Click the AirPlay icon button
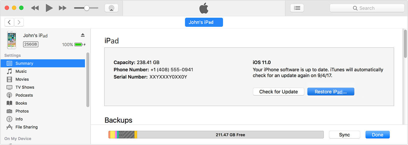The height and width of the screenshot is (145, 408). (111, 8)
